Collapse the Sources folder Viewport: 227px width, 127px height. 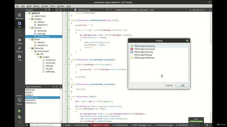coord(29,28)
